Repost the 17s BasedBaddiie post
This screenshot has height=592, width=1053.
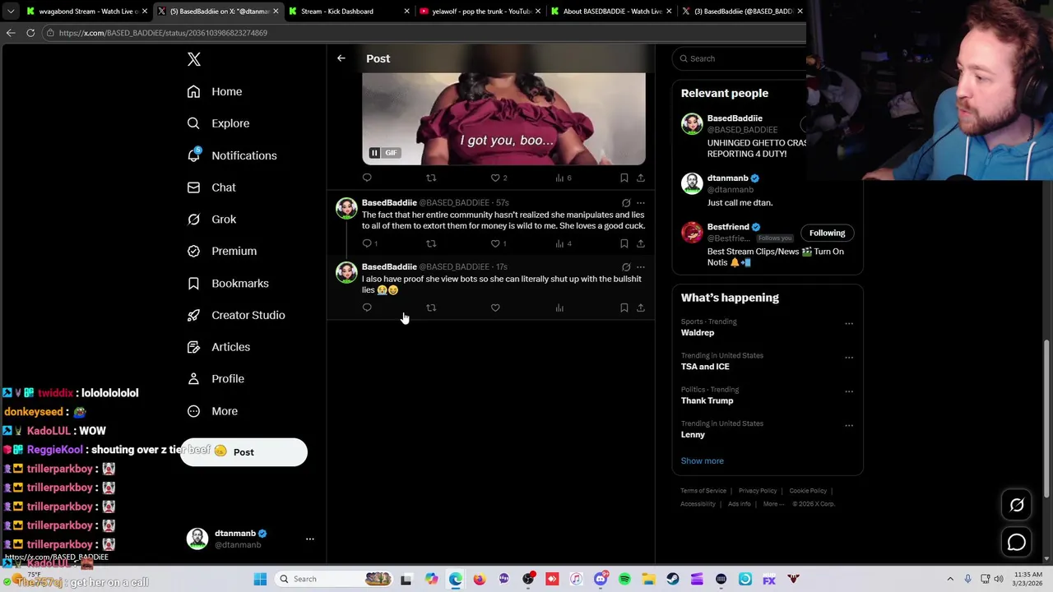tap(431, 308)
